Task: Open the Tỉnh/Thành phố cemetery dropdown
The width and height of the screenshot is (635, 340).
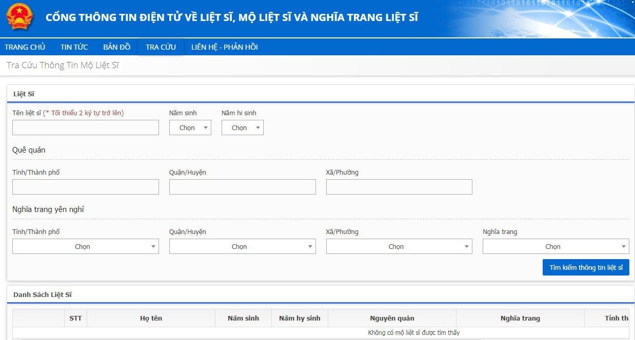Action: 85,246
